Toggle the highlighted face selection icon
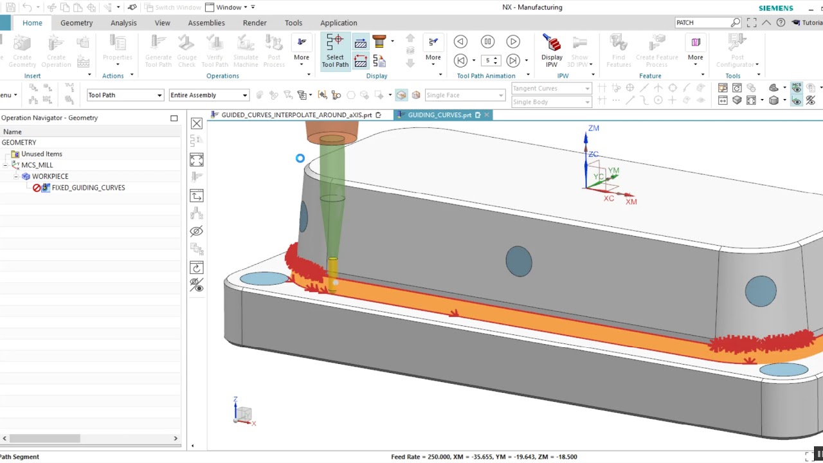 point(401,95)
